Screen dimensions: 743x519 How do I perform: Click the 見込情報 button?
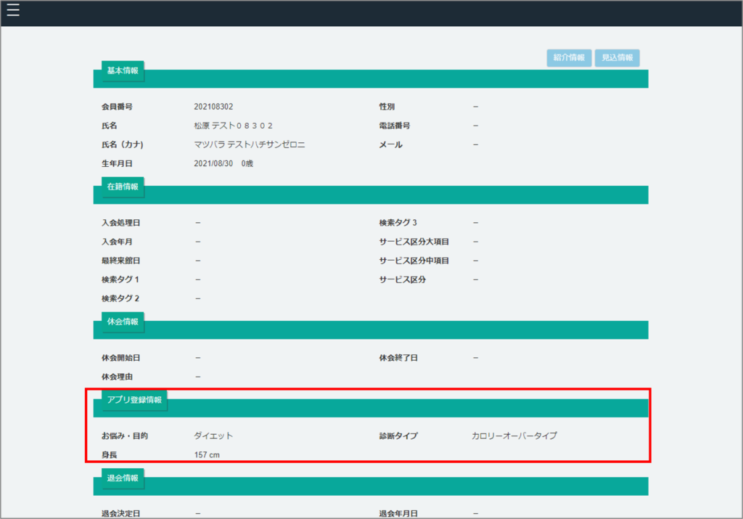(617, 58)
